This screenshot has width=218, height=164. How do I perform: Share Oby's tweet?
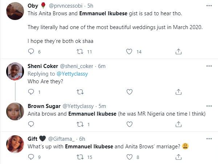point(178,52)
